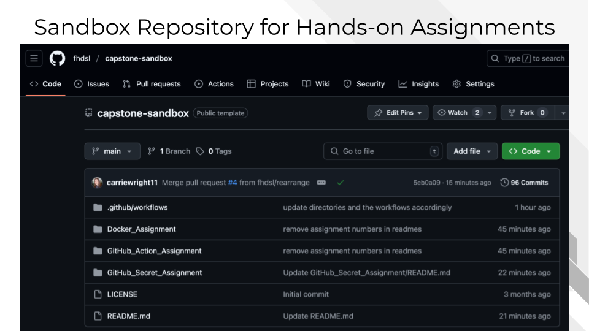This screenshot has height=331, width=589.
Task: Open pull request #4 link
Action: click(233, 183)
